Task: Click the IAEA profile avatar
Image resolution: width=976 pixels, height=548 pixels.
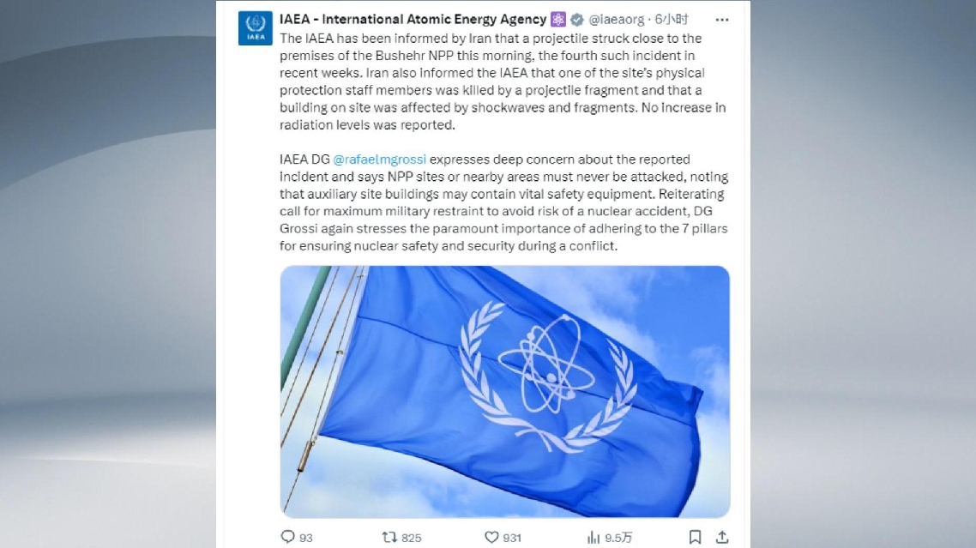Action: click(255, 29)
